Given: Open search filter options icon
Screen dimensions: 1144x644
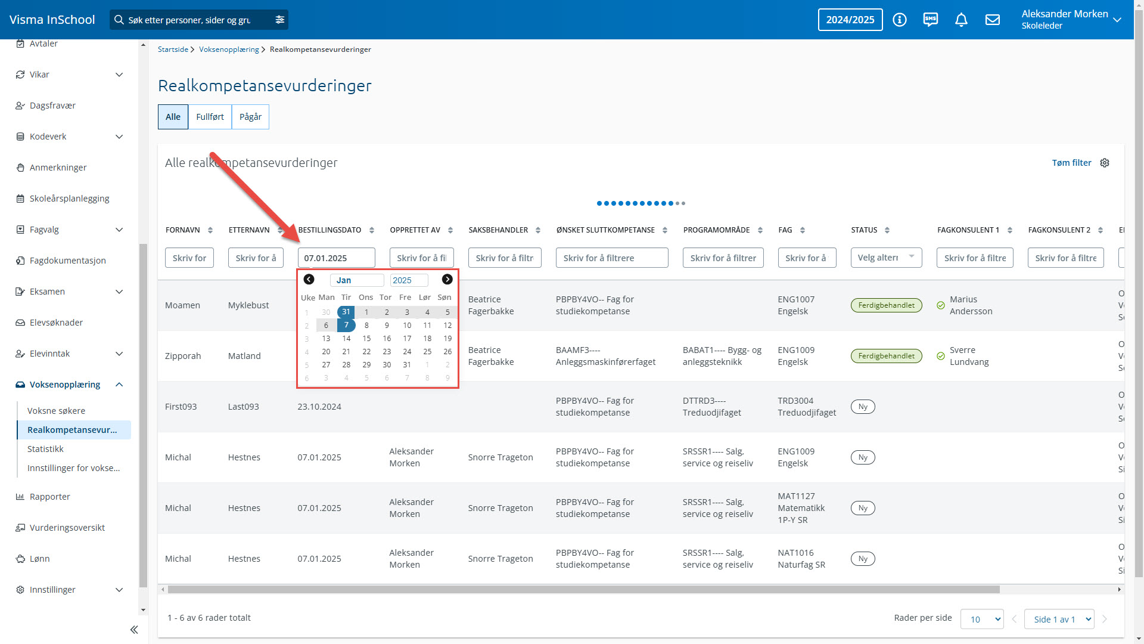Looking at the screenshot, I should pyautogui.click(x=279, y=20).
